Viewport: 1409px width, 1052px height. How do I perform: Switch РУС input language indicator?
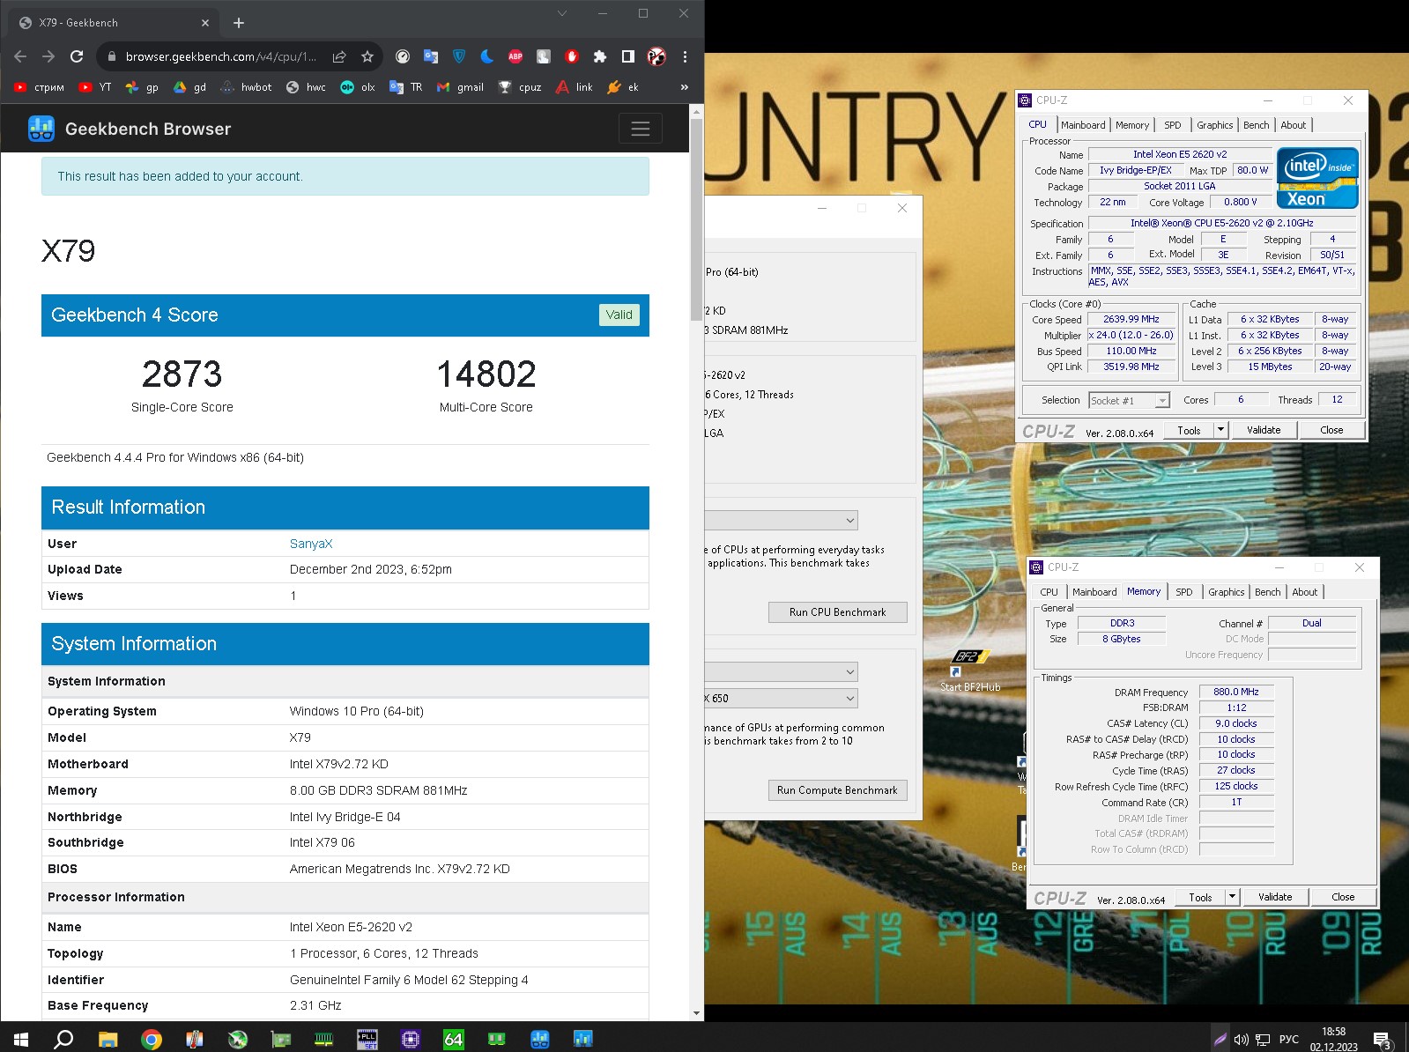1288,1040
